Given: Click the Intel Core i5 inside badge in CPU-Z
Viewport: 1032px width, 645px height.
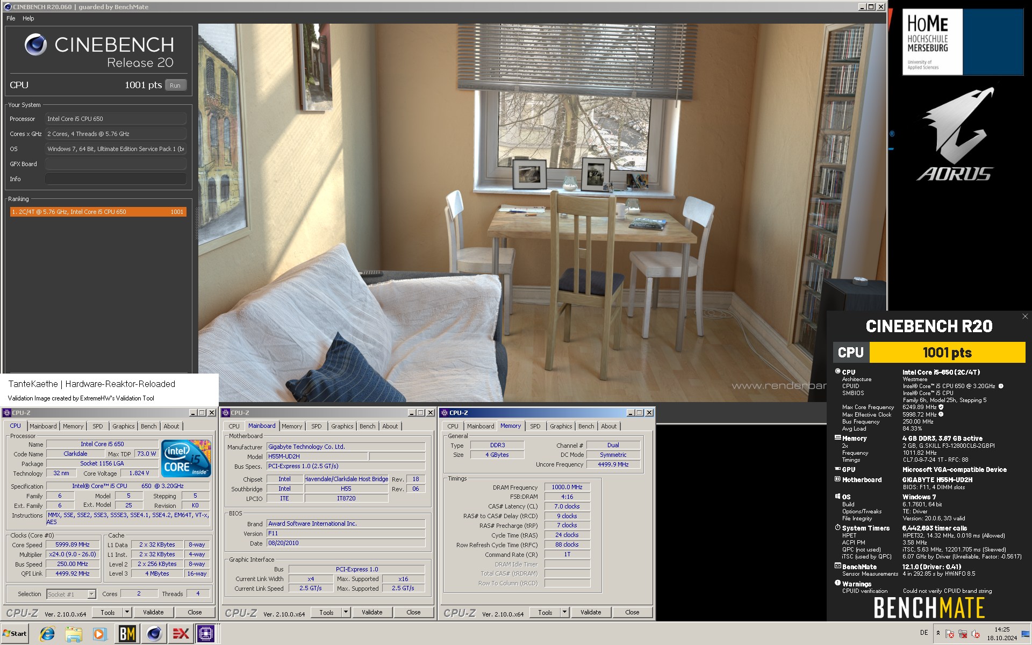Looking at the screenshot, I should pos(187,458).
